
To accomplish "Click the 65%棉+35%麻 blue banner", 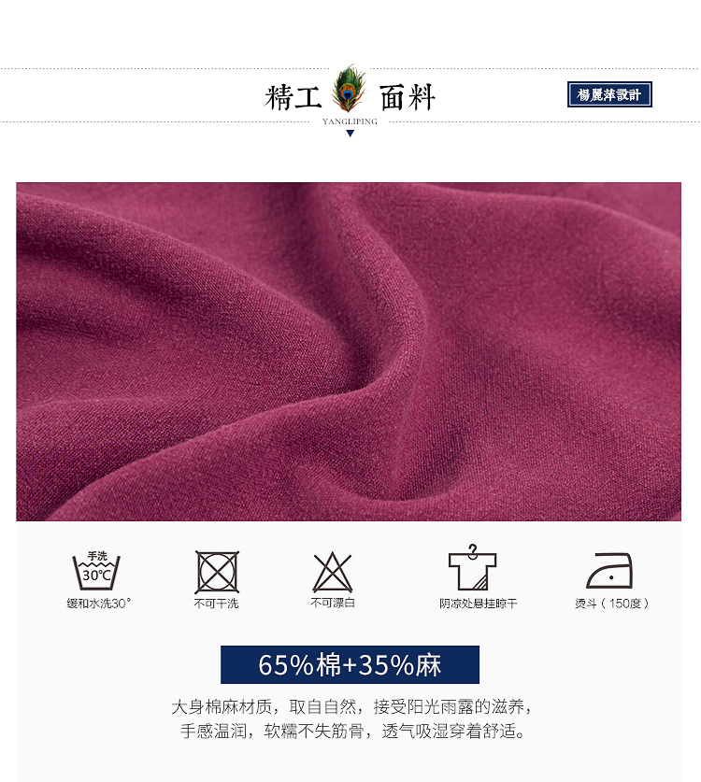I will click(350, 664).
